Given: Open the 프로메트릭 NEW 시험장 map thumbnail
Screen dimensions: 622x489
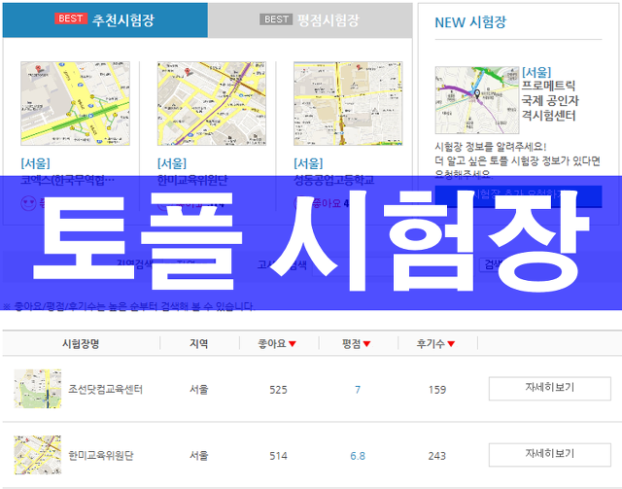Looking at the screenshot, I should click(477, 100).
